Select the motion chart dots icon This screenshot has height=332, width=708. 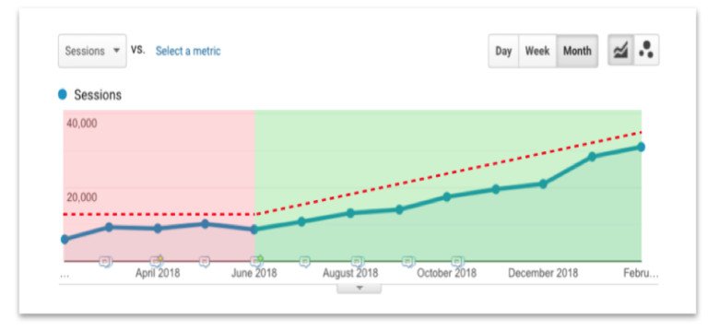coord(646,50)
